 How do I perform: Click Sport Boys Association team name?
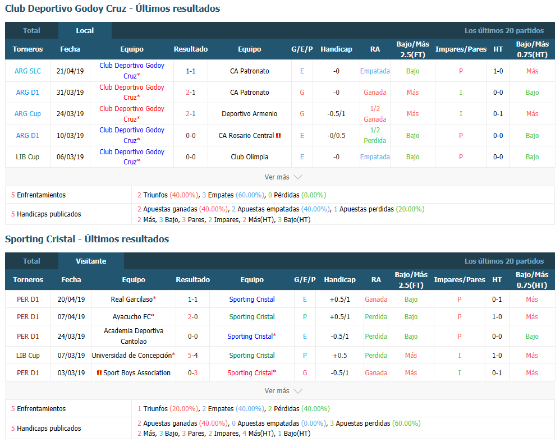click(x=137, y=373)
